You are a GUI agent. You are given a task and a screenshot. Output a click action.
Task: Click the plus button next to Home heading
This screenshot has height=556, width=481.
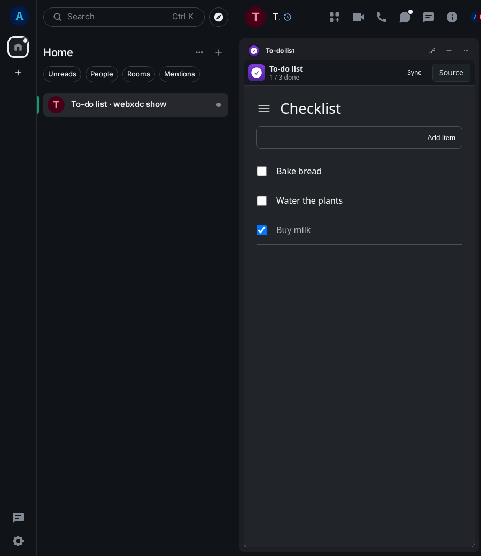(x=219, y=52)
